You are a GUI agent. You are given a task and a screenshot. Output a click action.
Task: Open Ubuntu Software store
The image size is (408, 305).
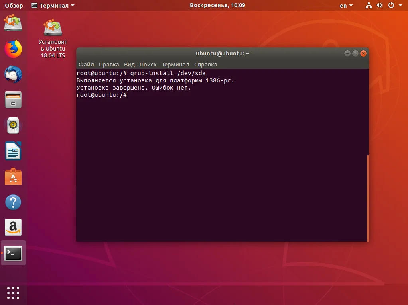pyautogui.click(x=13, y=177)
